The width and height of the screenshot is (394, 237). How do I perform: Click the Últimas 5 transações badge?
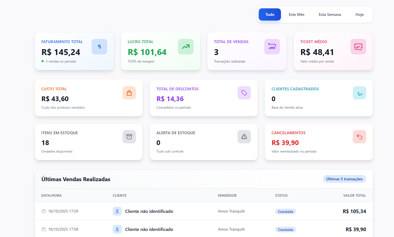[x=344, y=179]
